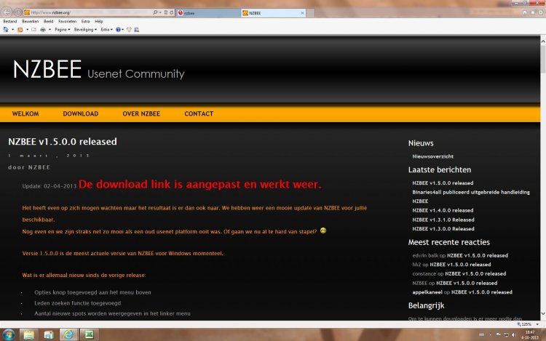Screen dimensions: 546x341
Task: Open the OVER NZBEE navigation item
Action: [141, 113]
